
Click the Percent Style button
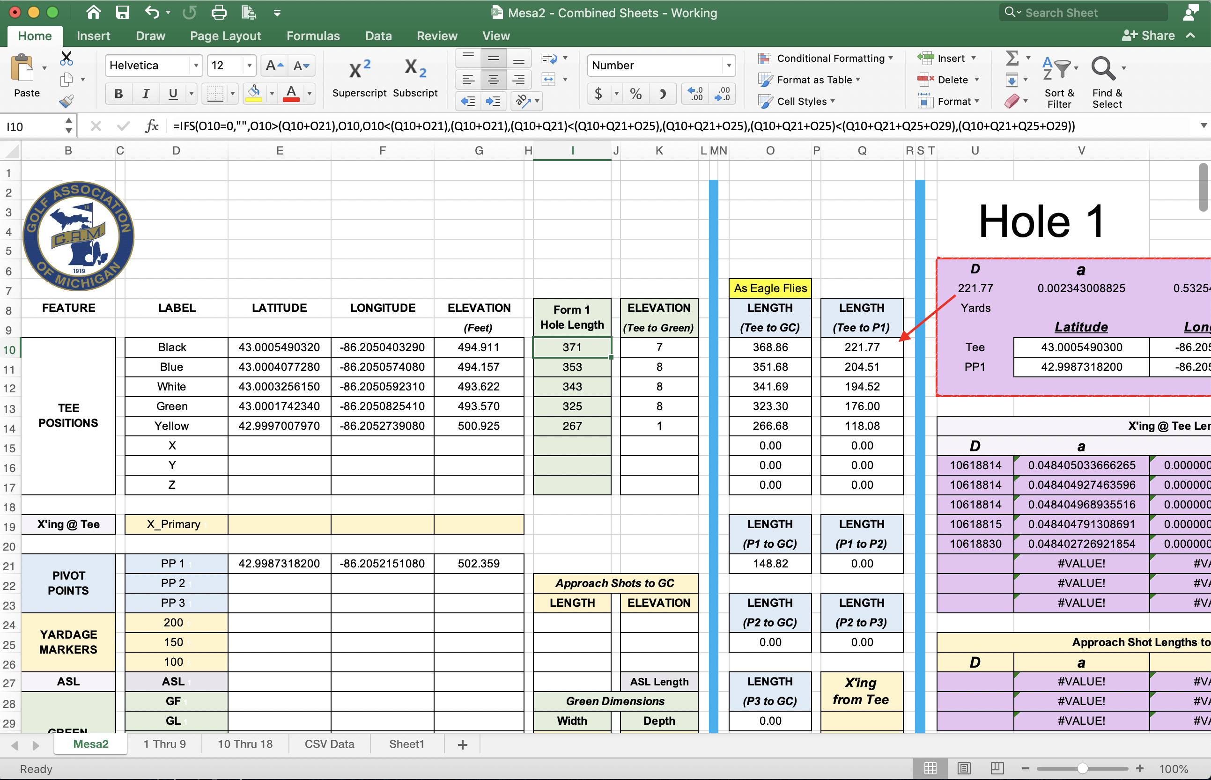[x=635, y=94]
